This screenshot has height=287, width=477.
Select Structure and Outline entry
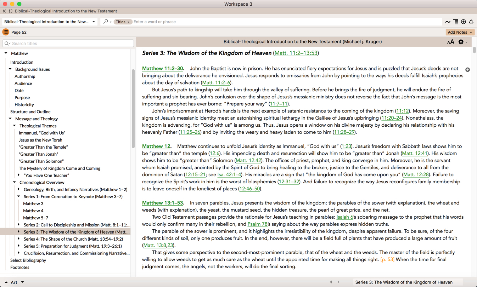pos(30,112)
